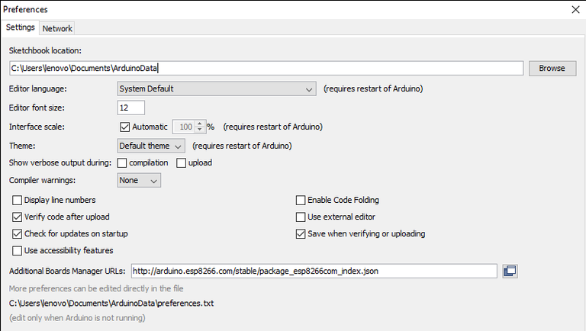586x331 pixels.
Task: Click the Browse button for sketchbook location
Action: pos(552,68)
